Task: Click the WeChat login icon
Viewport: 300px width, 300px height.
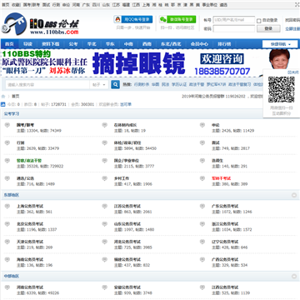Action: [x=162, y=19]
